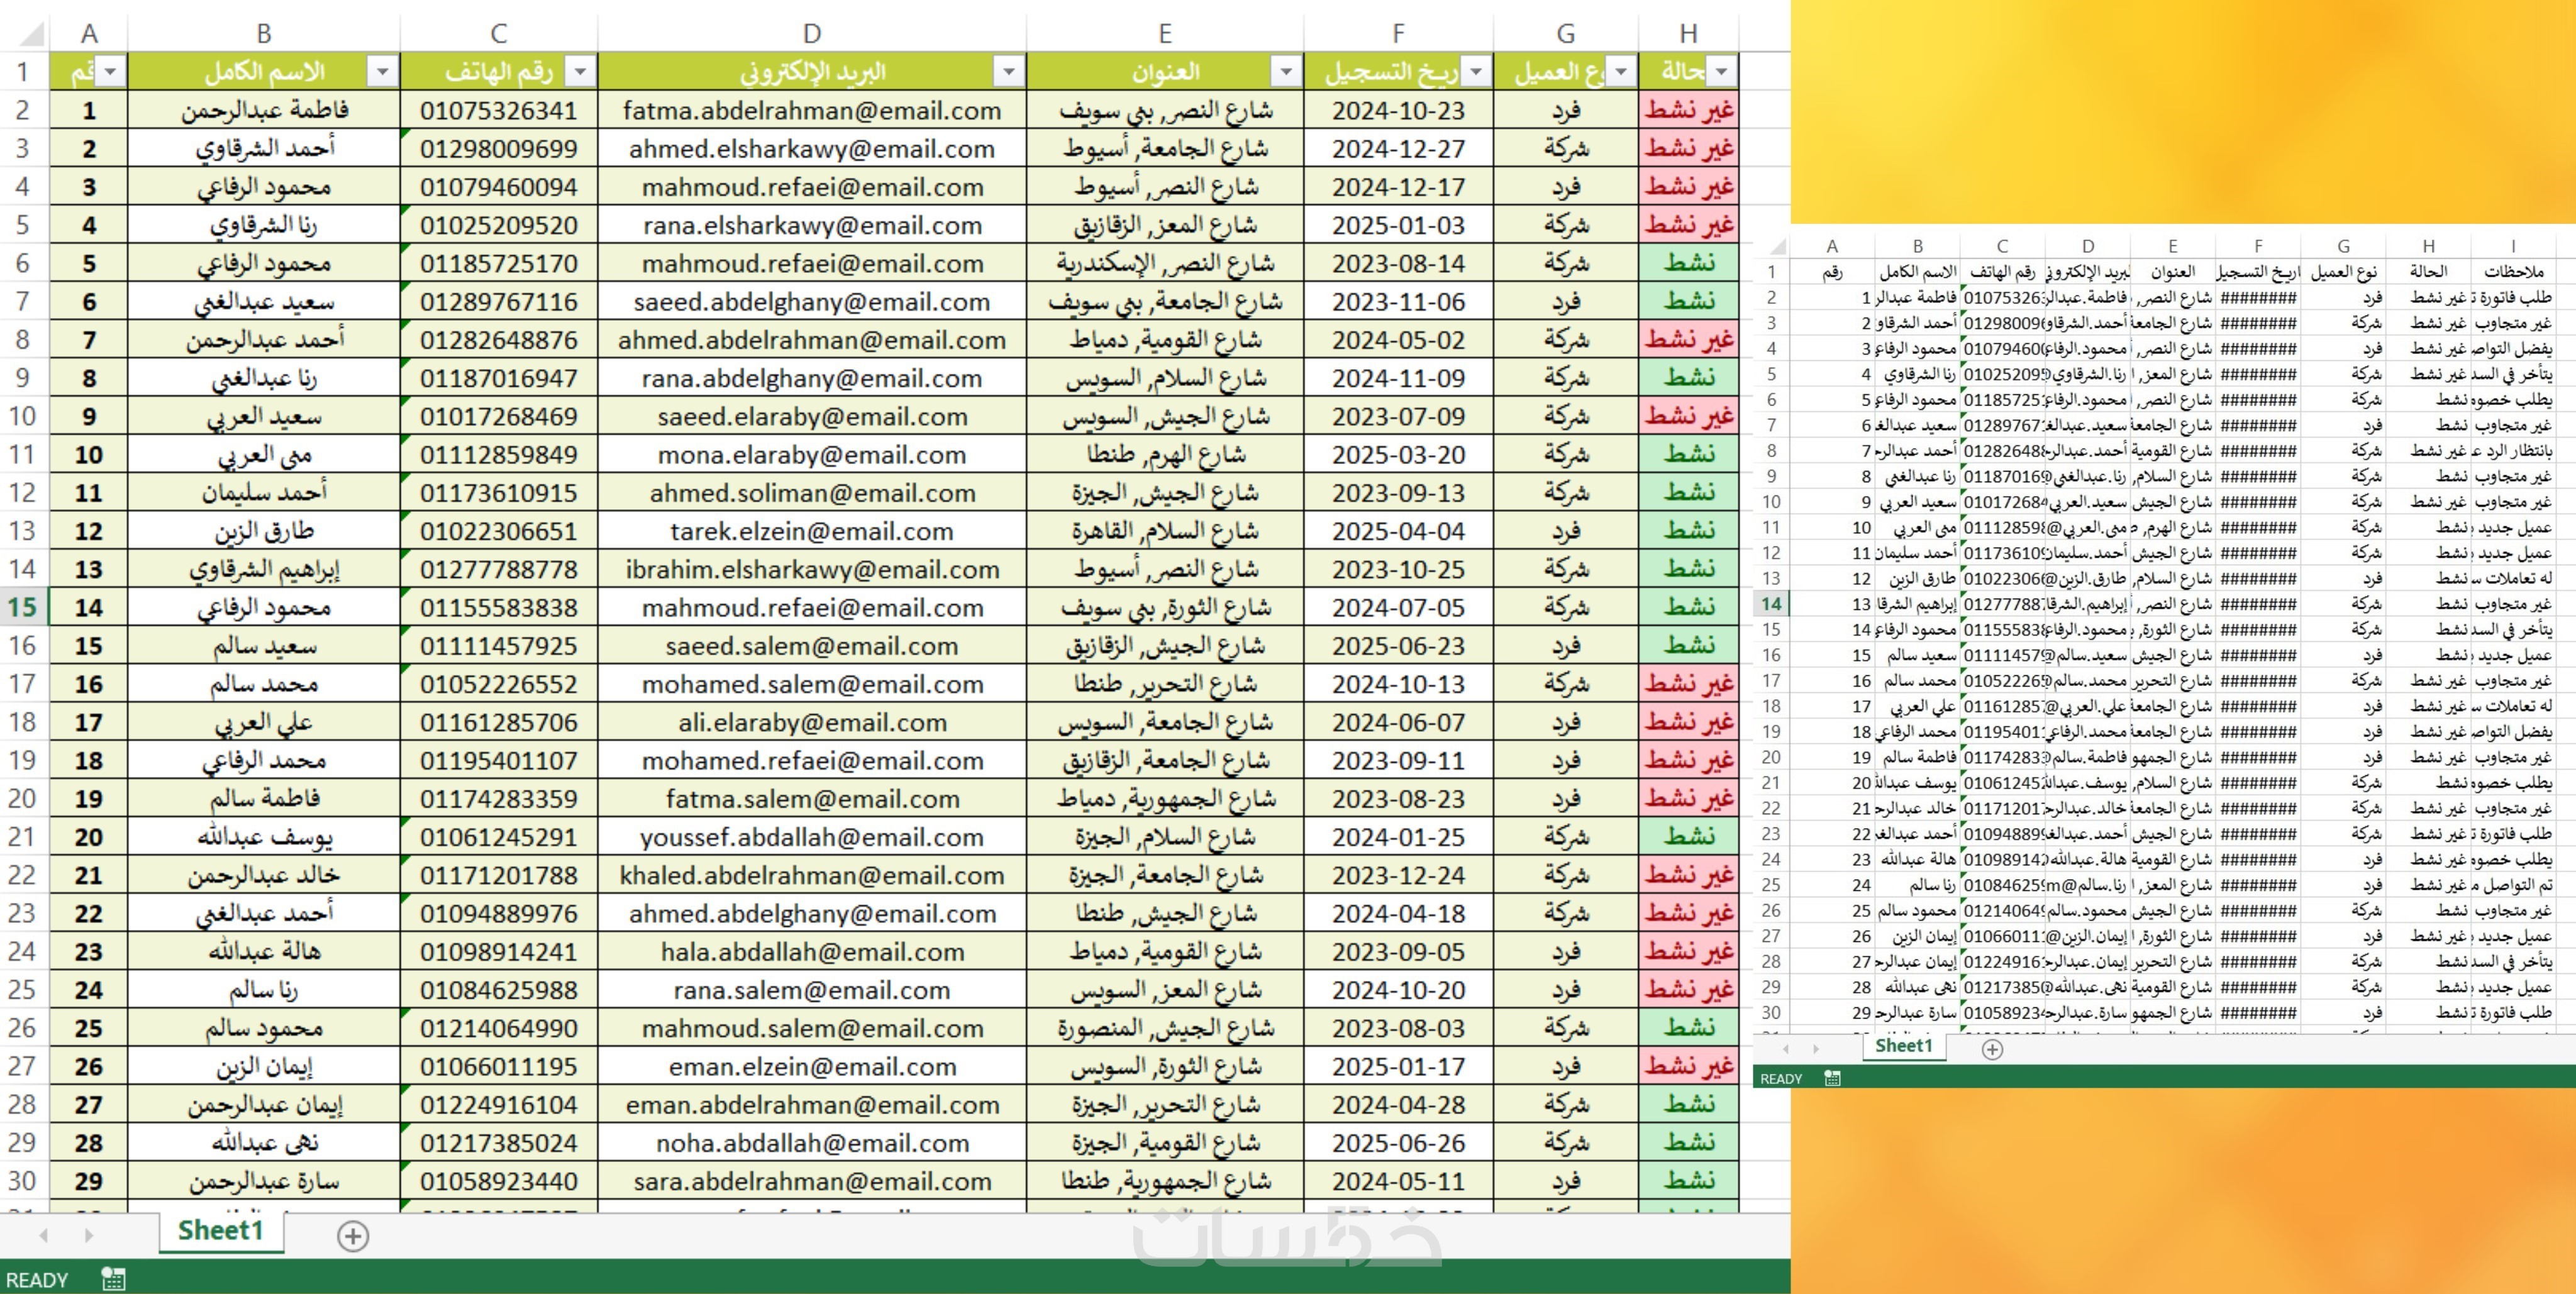The image size is (2576, 1294).
Task: Open filter dropdown for البريد الإلكتروني column
Action: (1008, 72)
